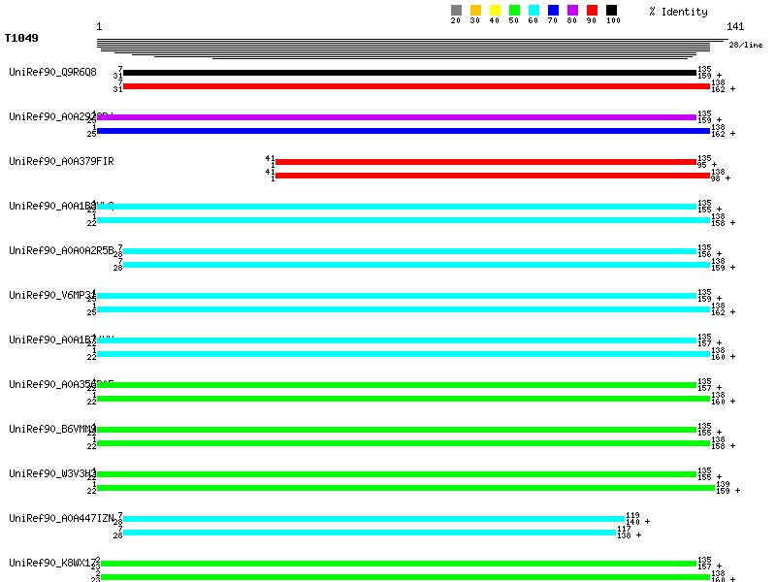The height and width of the screenshot is (582, 776).
Task: Click the blue 70% identity legend swatch
Action: coord(553,11)
